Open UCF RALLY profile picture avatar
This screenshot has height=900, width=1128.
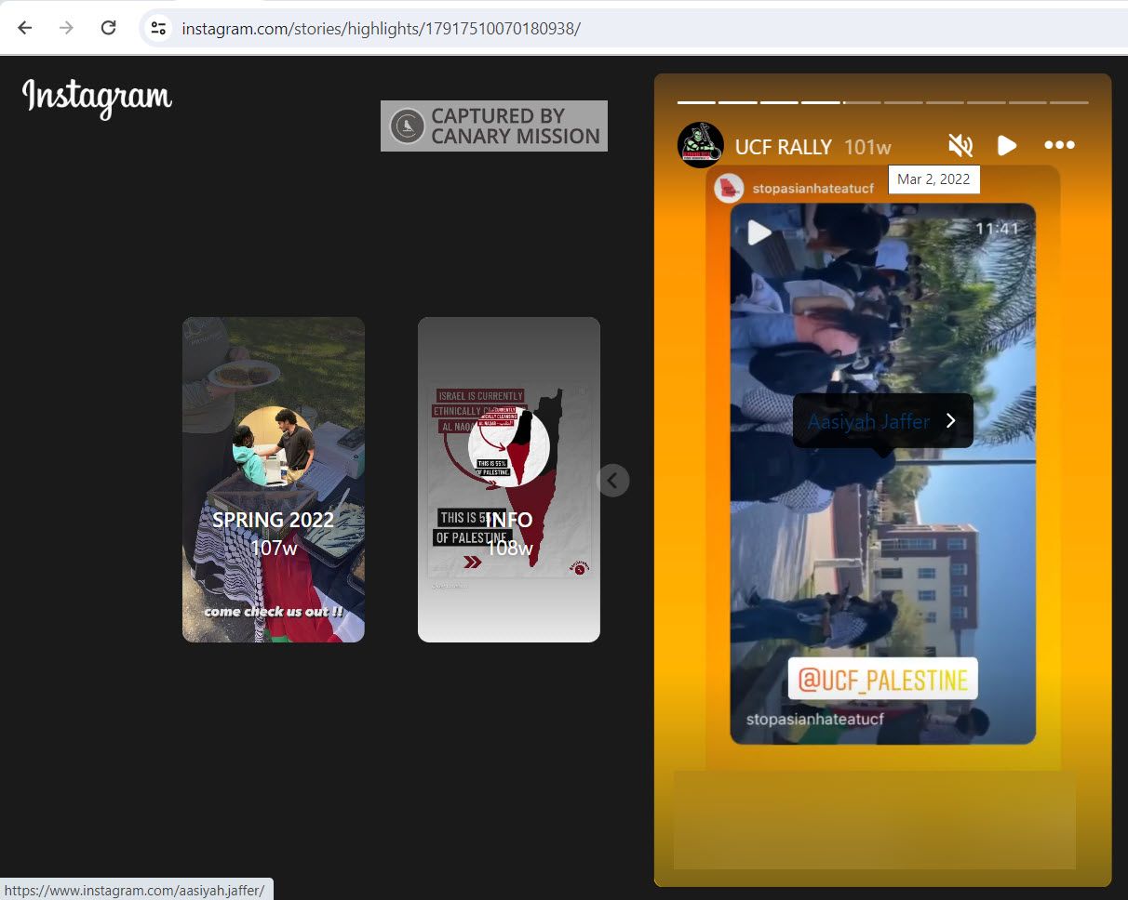click(x=701, y=145)
